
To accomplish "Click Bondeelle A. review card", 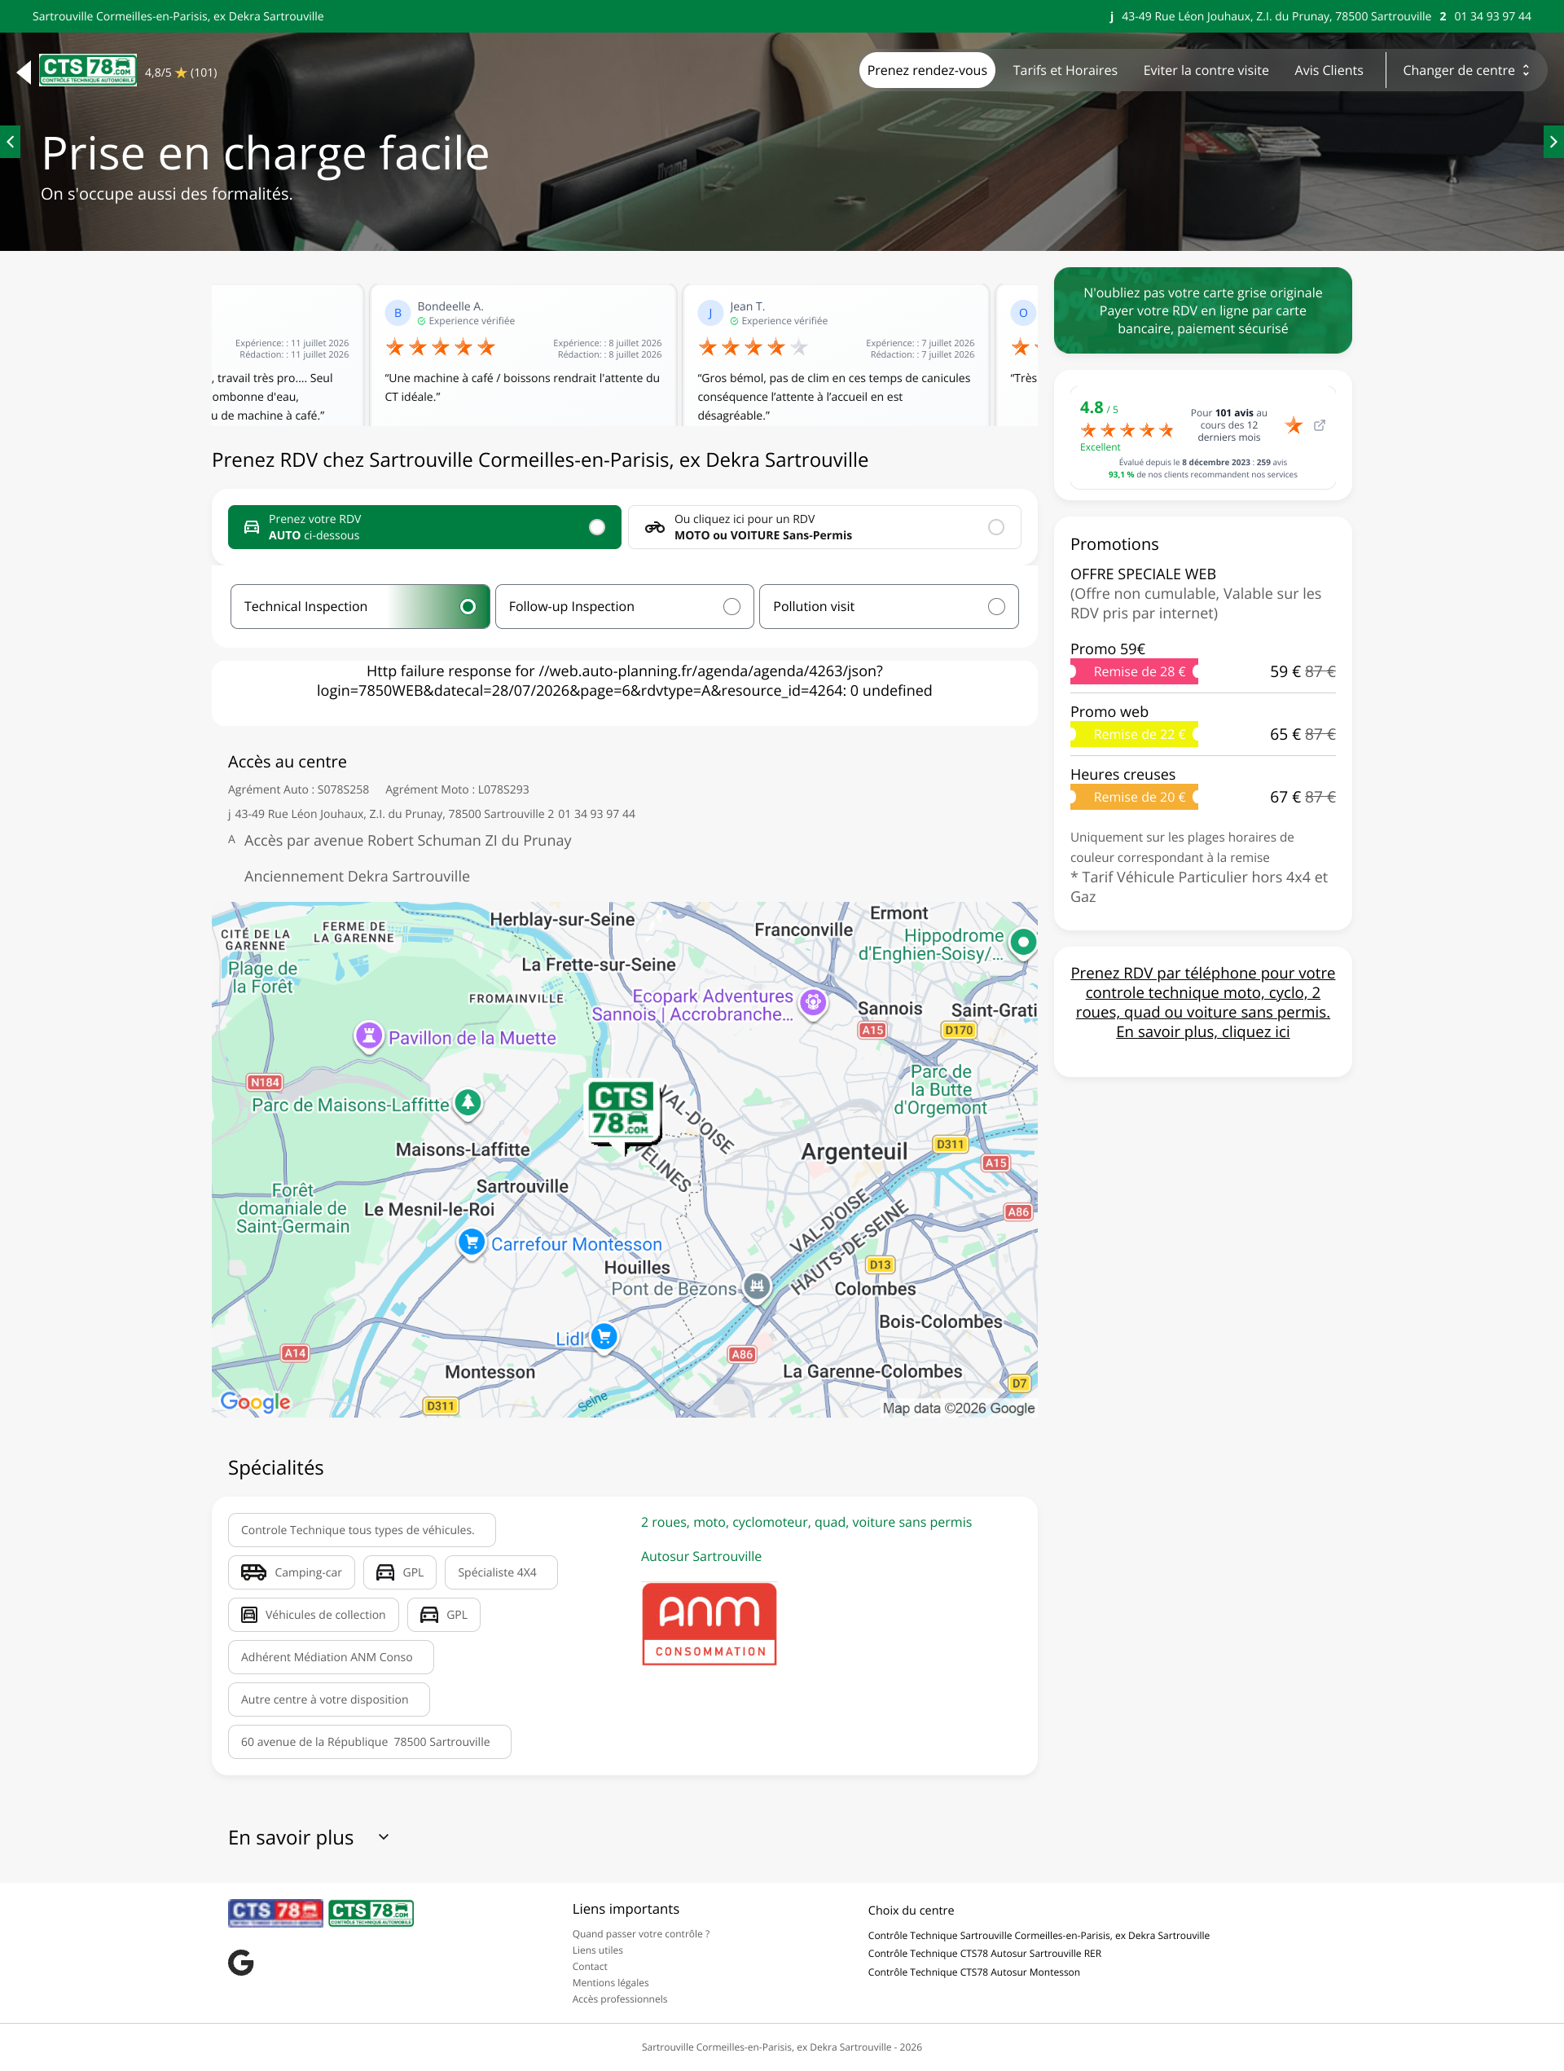I will (522, 355).
